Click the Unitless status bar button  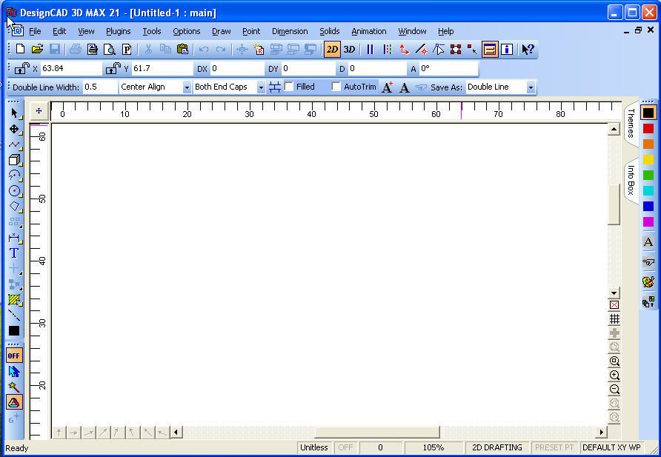tap(314, 447)
